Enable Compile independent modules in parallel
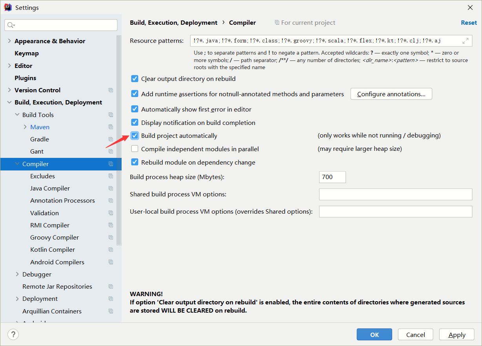Image resolution: width=482 pixels, height=346 pixels. (135, 149)
